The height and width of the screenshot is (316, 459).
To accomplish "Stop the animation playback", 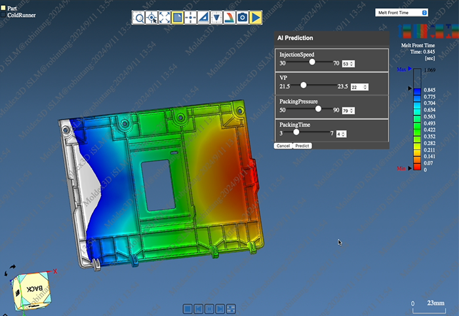I will click(188, 308).
